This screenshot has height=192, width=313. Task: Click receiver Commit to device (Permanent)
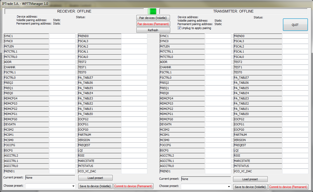[x=133, y=186]
